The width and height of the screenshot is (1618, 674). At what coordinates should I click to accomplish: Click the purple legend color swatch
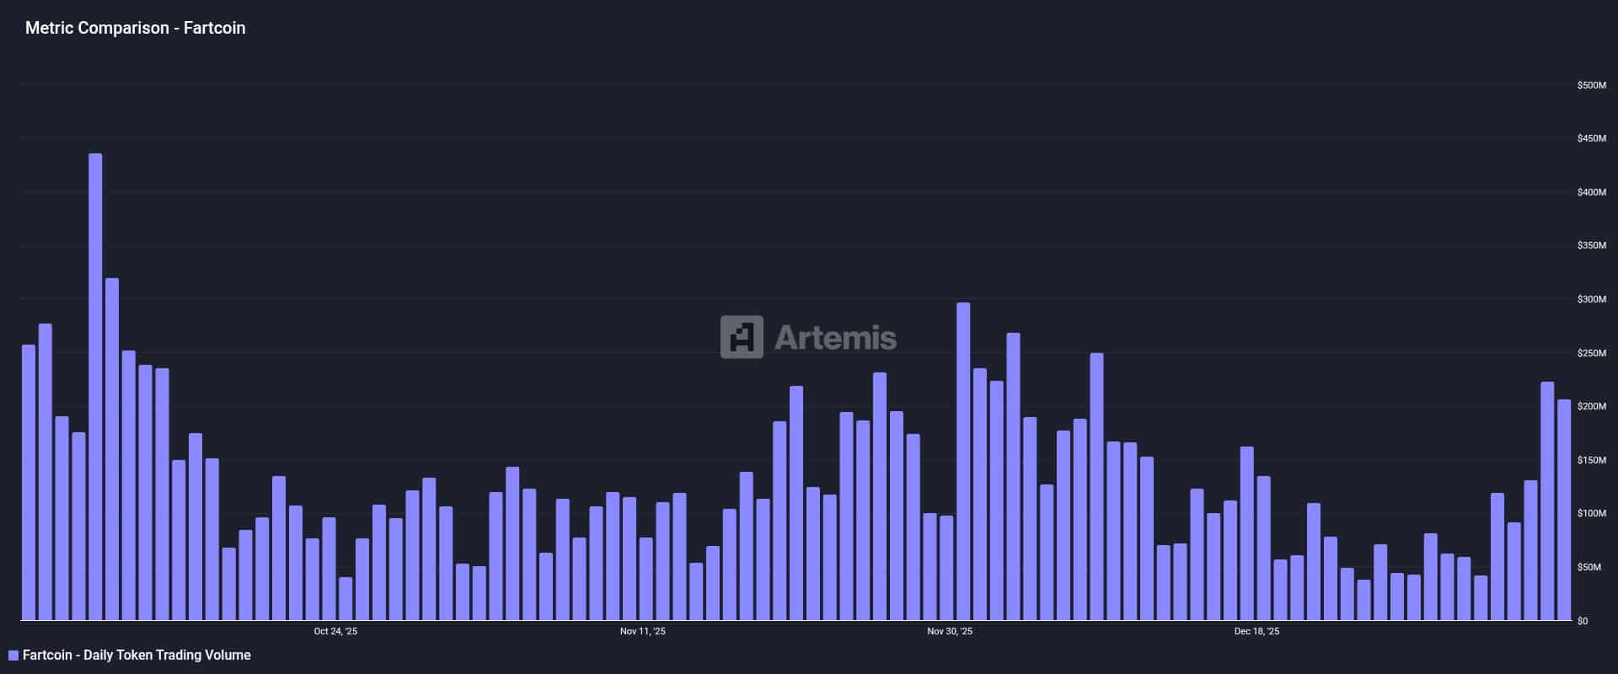point(13,655)
